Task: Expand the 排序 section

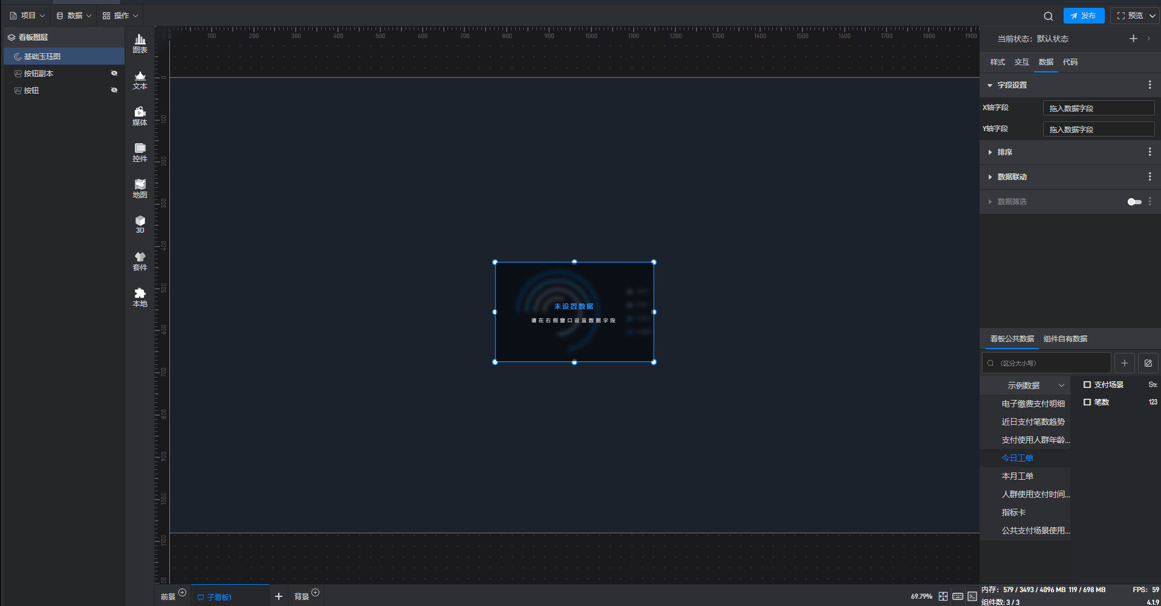Action: [x=1004, y=152]
